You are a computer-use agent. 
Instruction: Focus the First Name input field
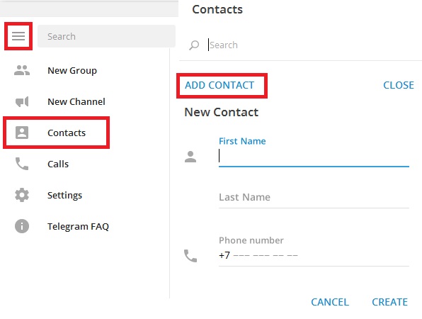[x=314, y=157]
